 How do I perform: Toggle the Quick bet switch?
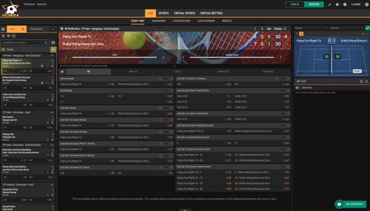(x=298, y=88)
